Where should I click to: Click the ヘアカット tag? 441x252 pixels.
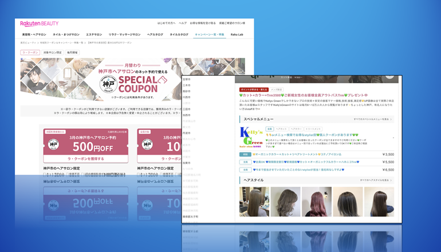point(281,129)
